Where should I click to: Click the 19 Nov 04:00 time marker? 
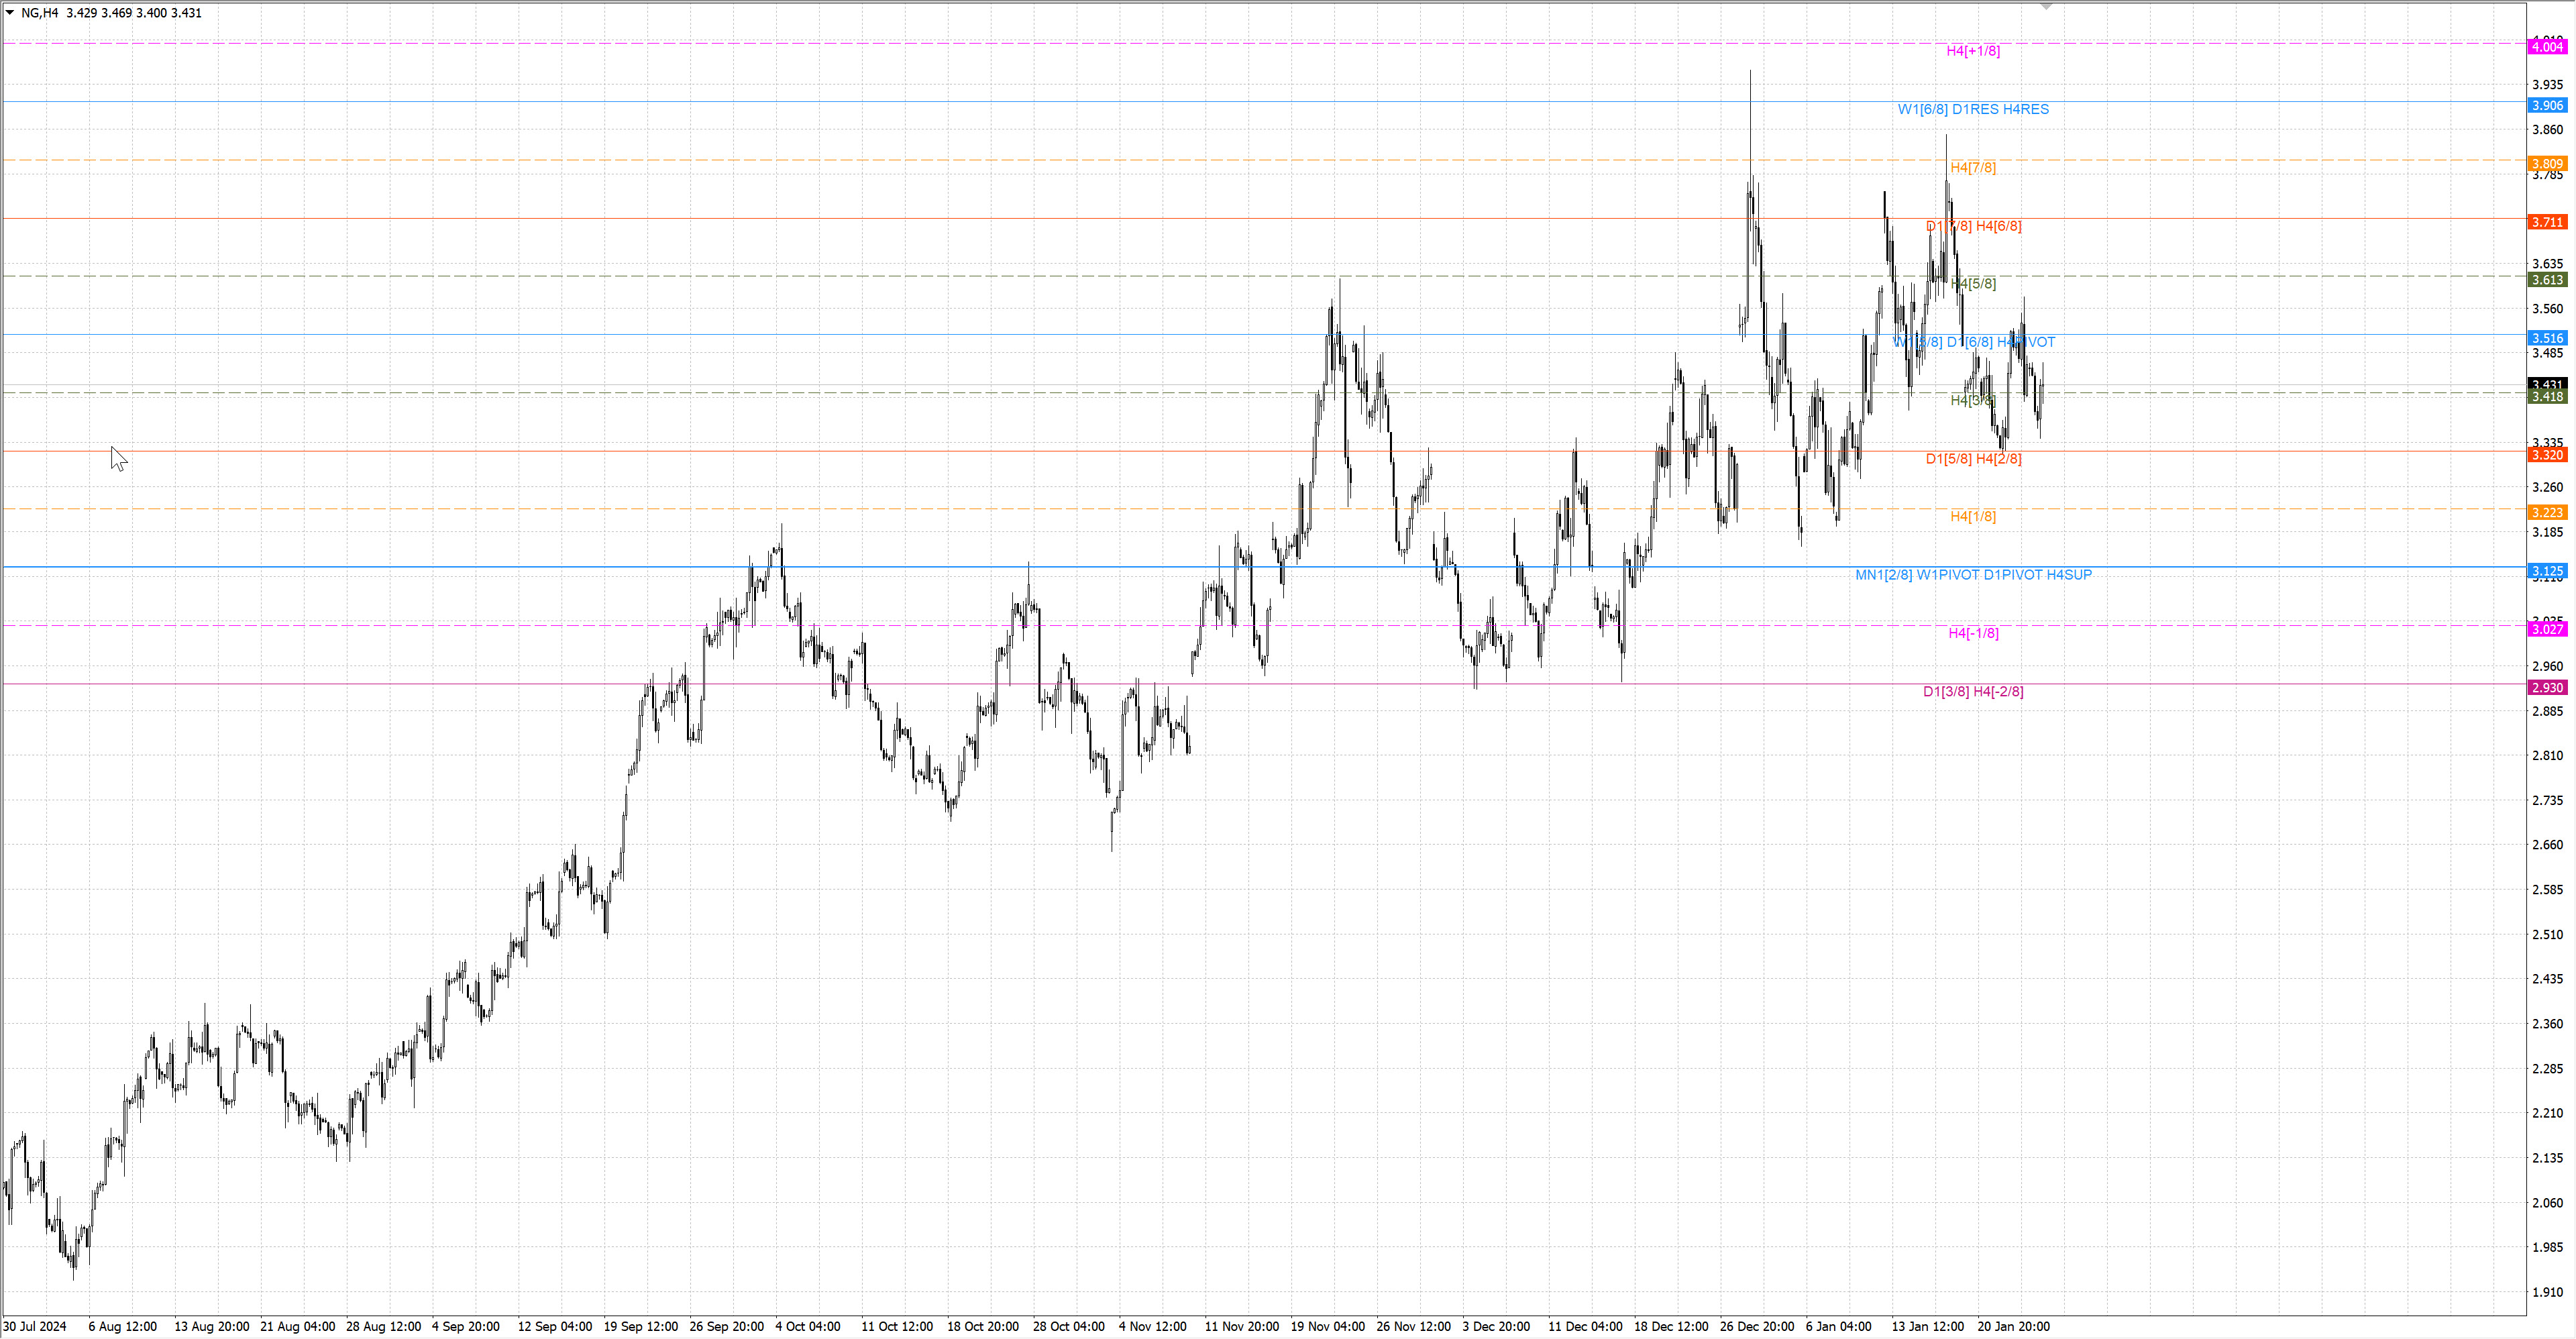click(x=1327, y=1327)
